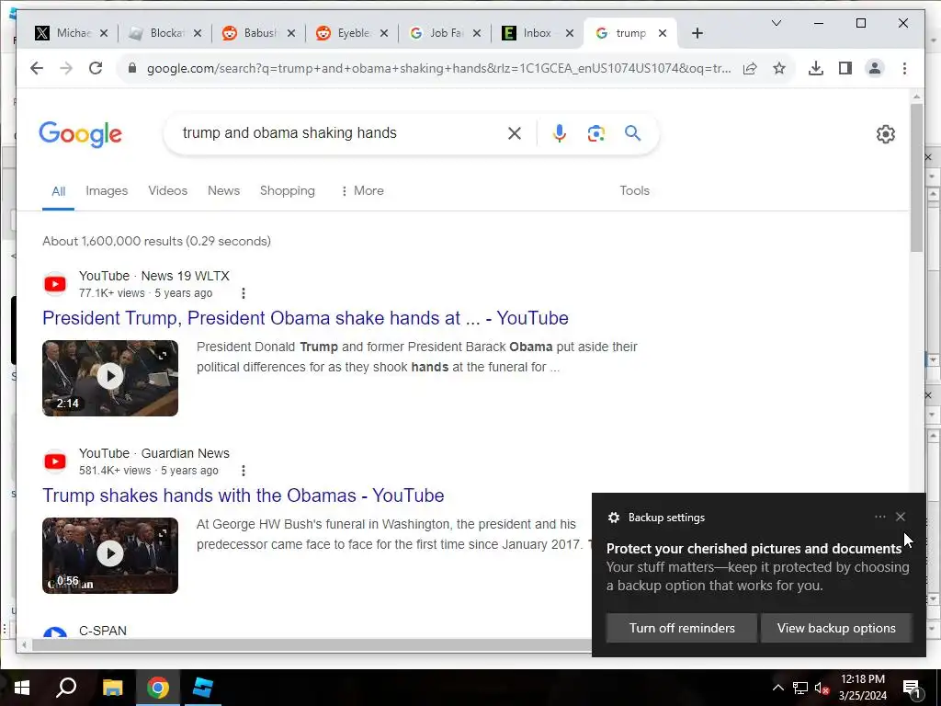
Task: Click YouTube icon of News 19 WLTX result
Action: (x=55, y=284)
